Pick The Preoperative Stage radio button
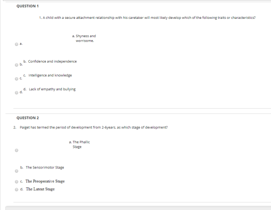Screen dimensions: 271x210 [16, 182]
